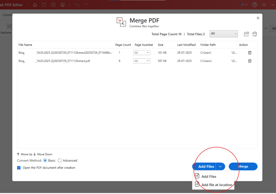Click the Print icon
This screenshot has width=276, height=194.
pos(62,5)
